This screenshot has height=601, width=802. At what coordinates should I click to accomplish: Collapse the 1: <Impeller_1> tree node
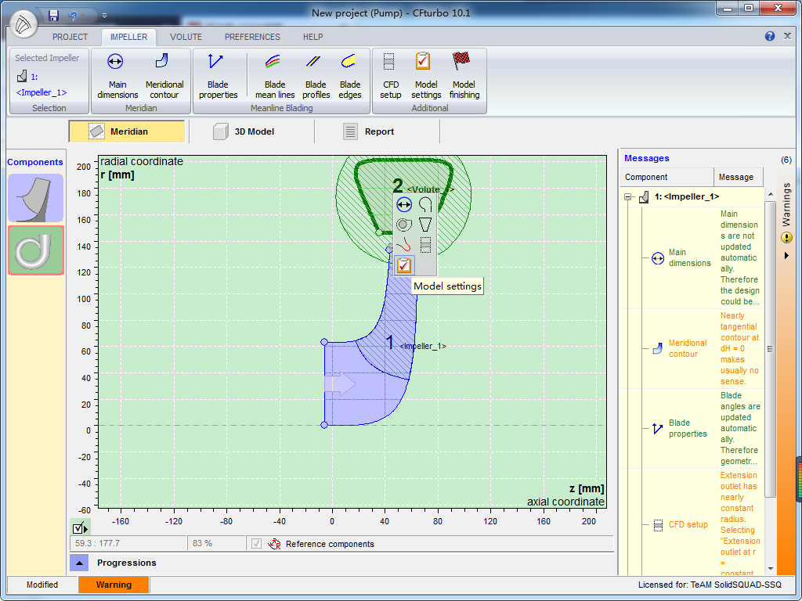[628, 196]
